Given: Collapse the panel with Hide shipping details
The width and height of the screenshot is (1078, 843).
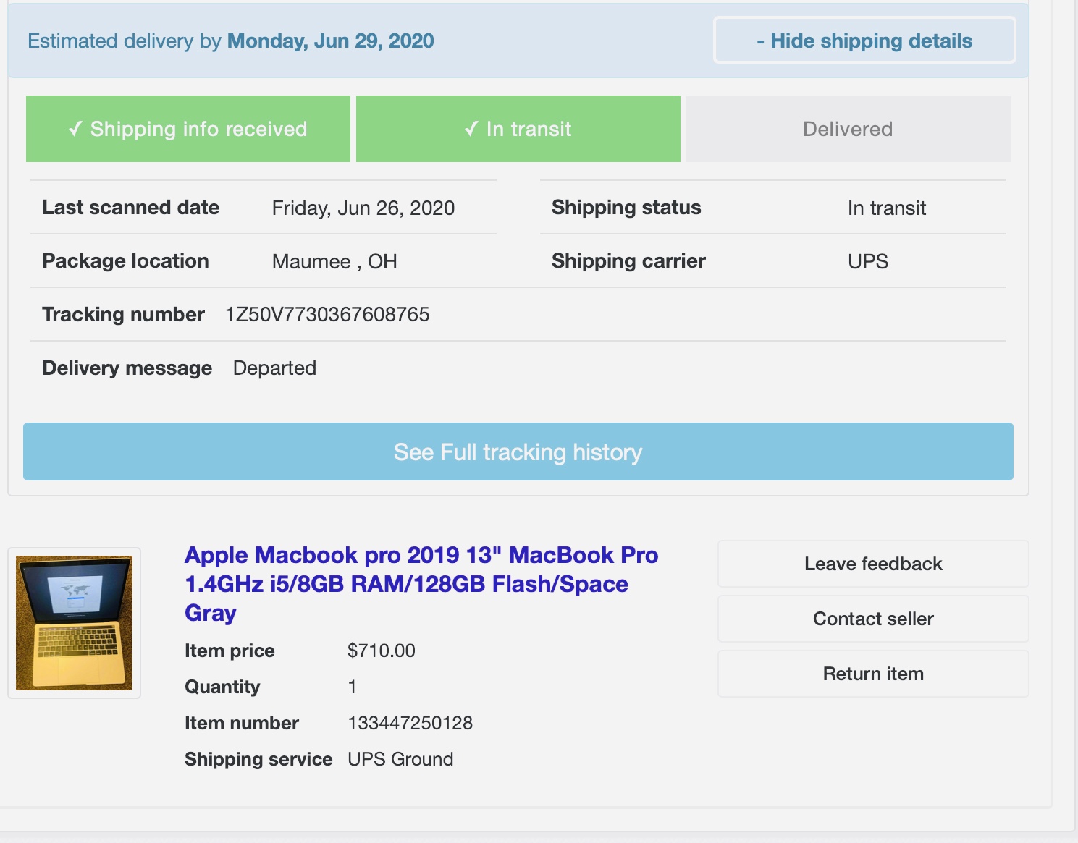Looking at the screenshot, I should (864, 41).
